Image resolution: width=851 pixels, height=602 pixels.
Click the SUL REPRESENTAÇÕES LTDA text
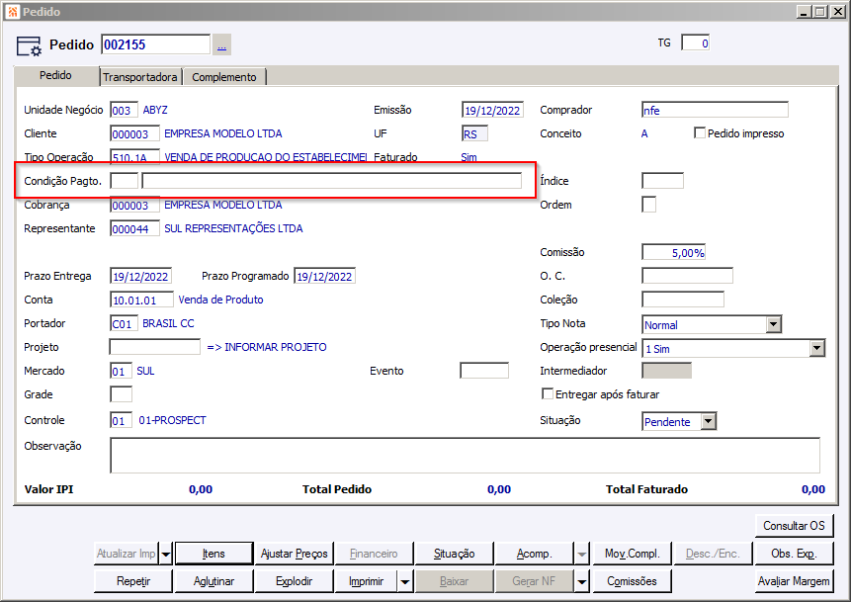[x=233, y=228]
